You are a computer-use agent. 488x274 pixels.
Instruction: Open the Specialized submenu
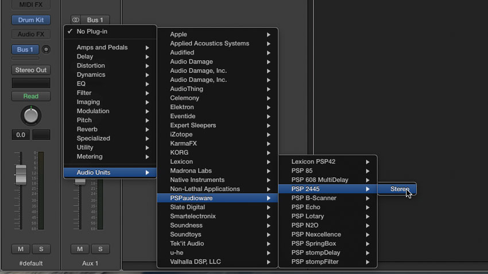(110, 138)
